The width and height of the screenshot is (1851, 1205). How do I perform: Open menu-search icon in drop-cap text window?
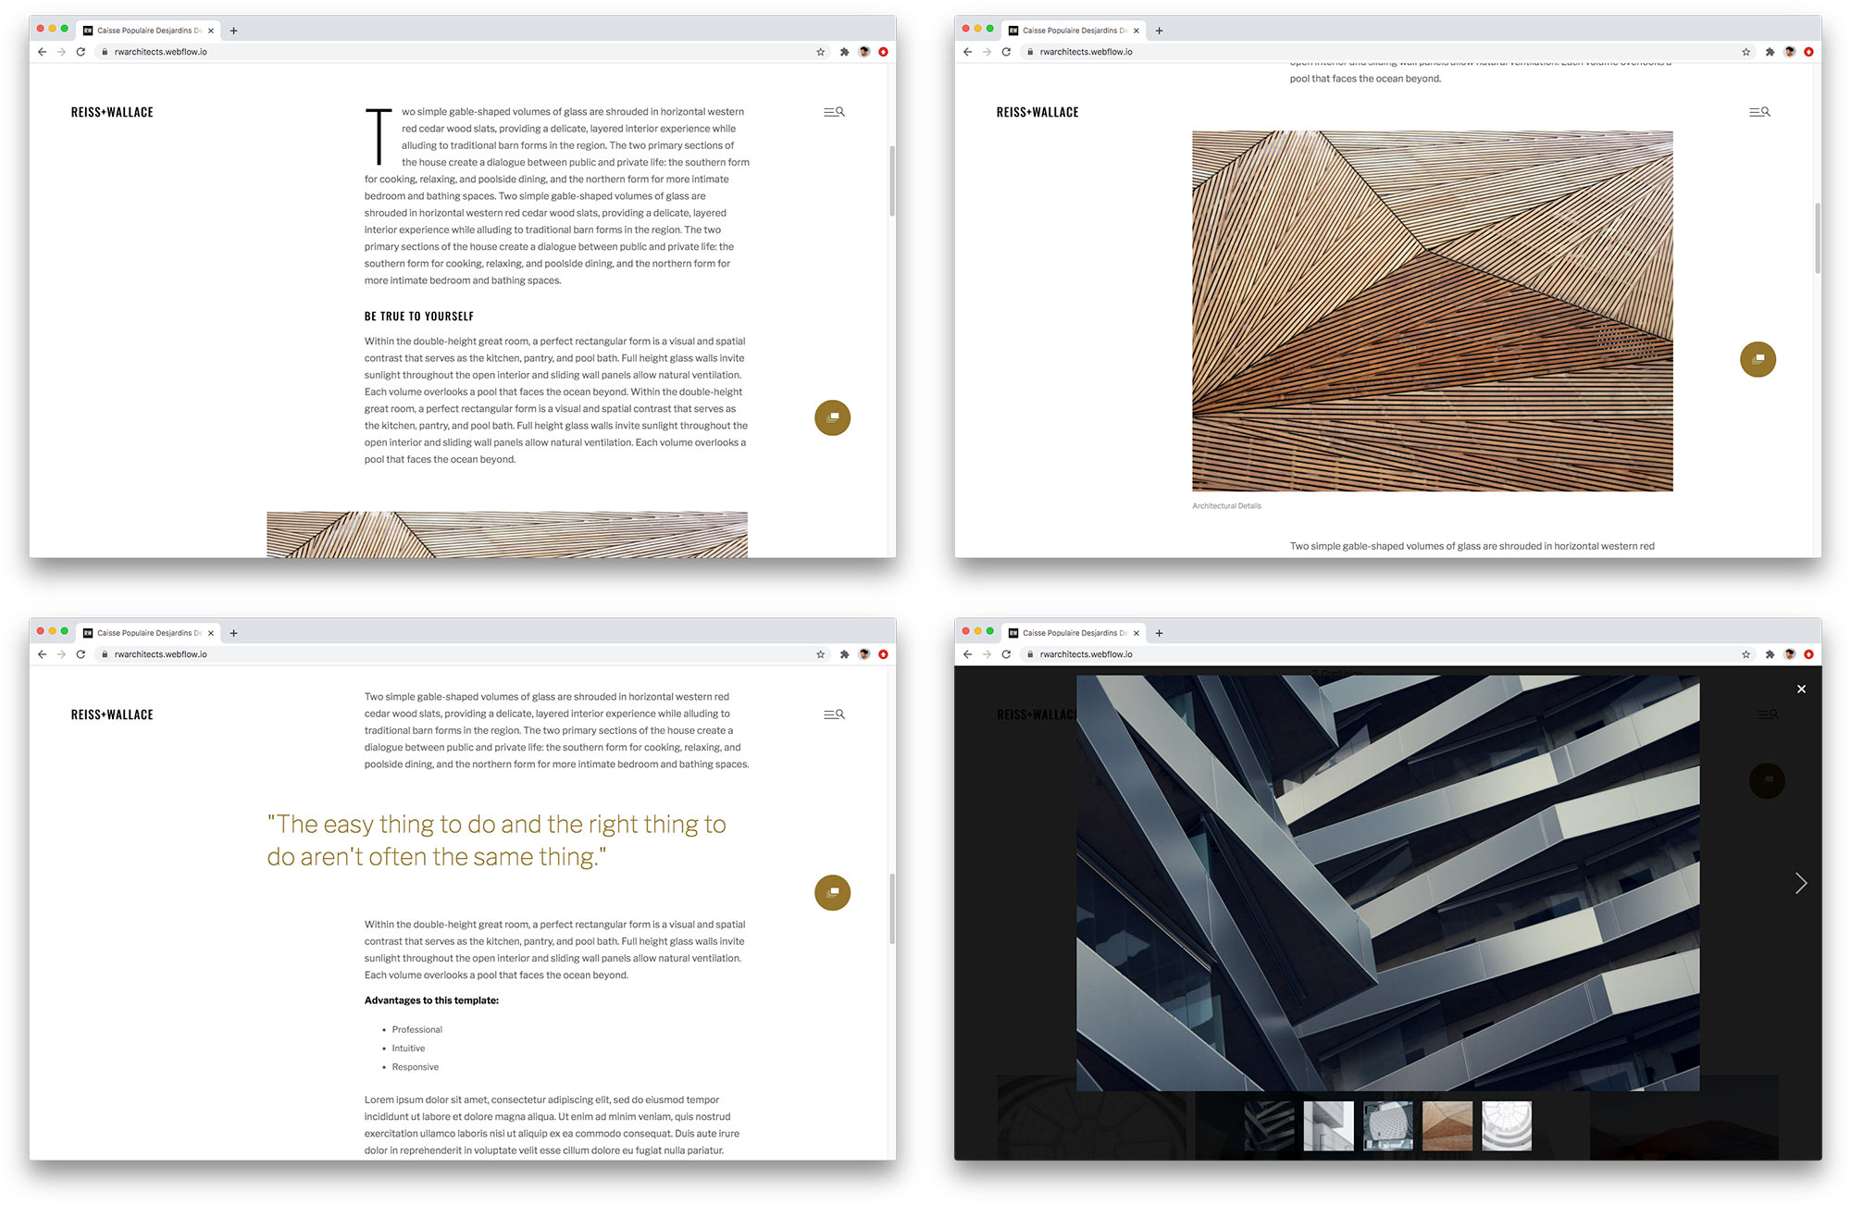point(834,112)
